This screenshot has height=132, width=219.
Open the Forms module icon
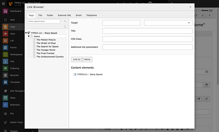pos(5,47)
